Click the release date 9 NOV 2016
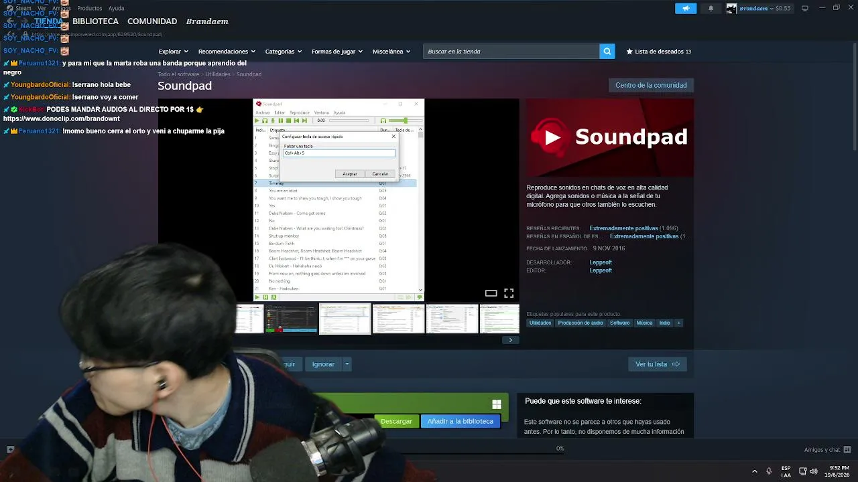The height and width of the screenshot is (482, 858). pos(609,248)
